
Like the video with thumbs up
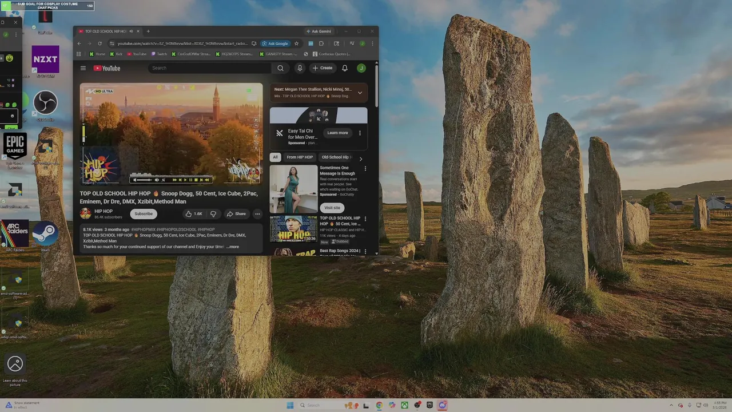click(x=193, y=214)
